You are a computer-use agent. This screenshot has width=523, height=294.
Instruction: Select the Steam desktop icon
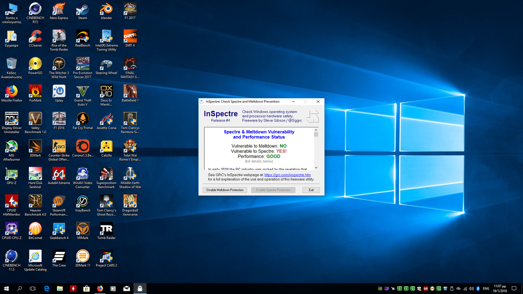(83, 11)
